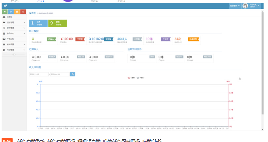
Task: Click the start date field 2020-12-12
Action: [x=39, y=74]
